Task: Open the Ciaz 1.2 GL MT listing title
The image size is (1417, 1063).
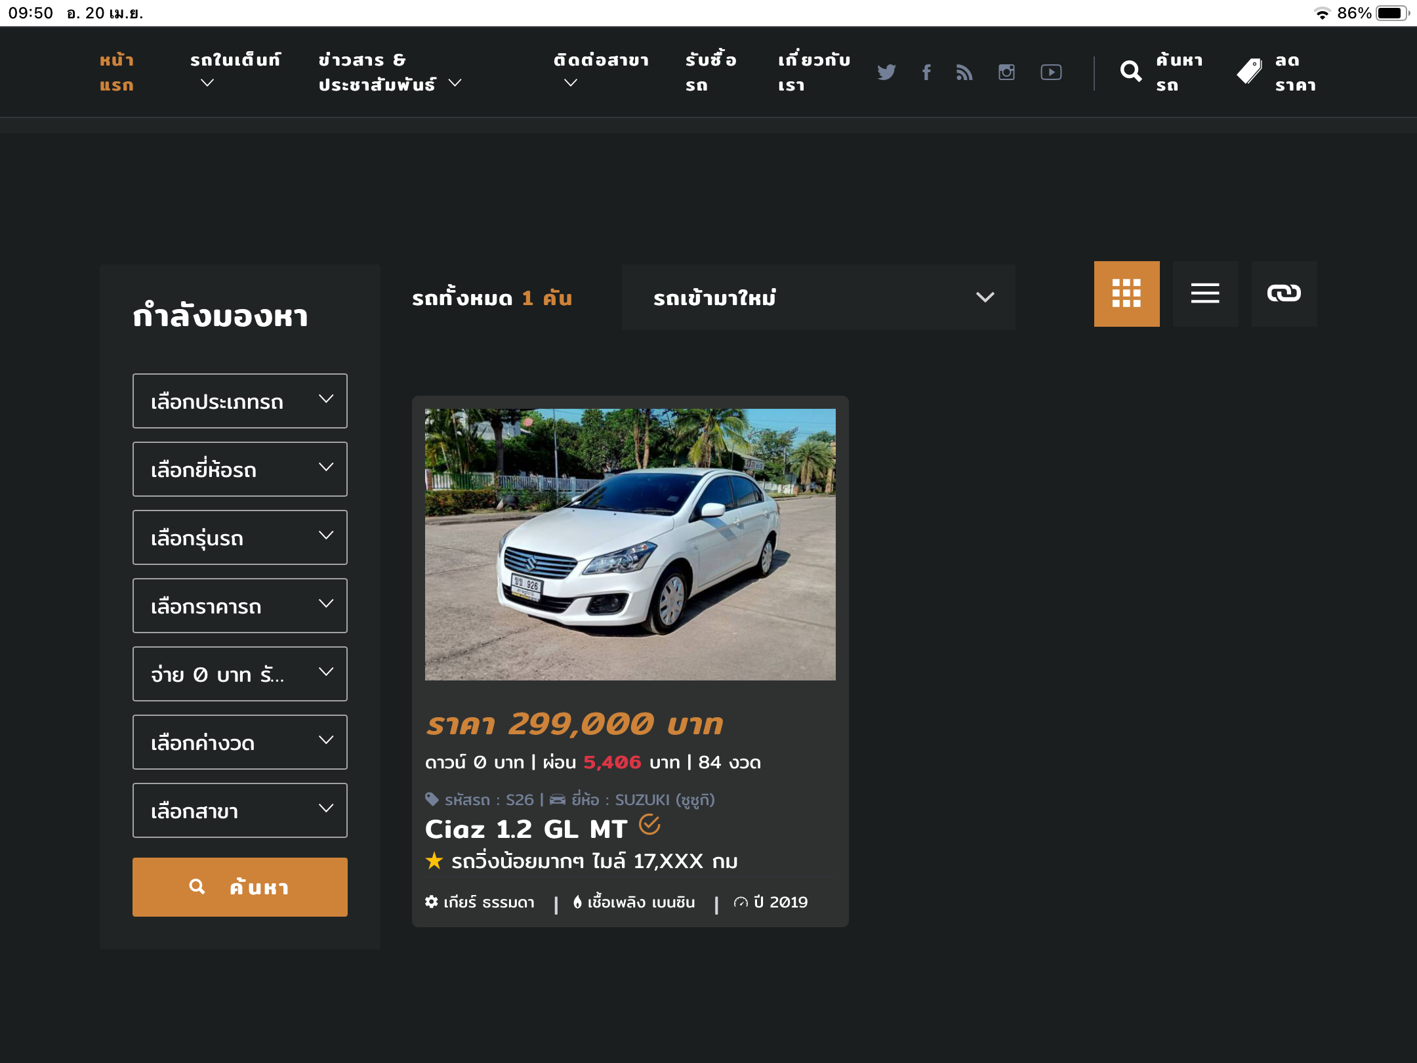Action: [x=526, y=829]
